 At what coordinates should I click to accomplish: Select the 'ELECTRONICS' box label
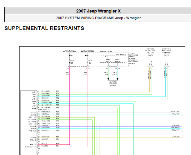click(x=121, y=54)
